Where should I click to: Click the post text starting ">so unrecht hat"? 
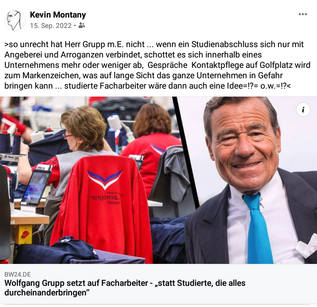point(157,65)
